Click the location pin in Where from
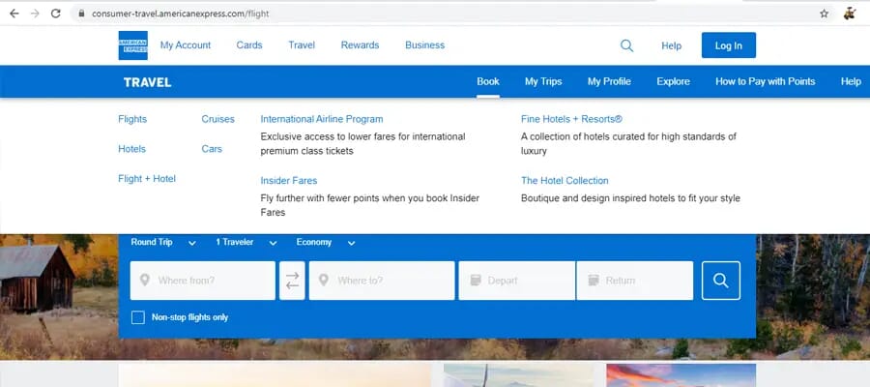Image resolution: width=870 pixels, height=387 pixels. (x=145, y=280)
